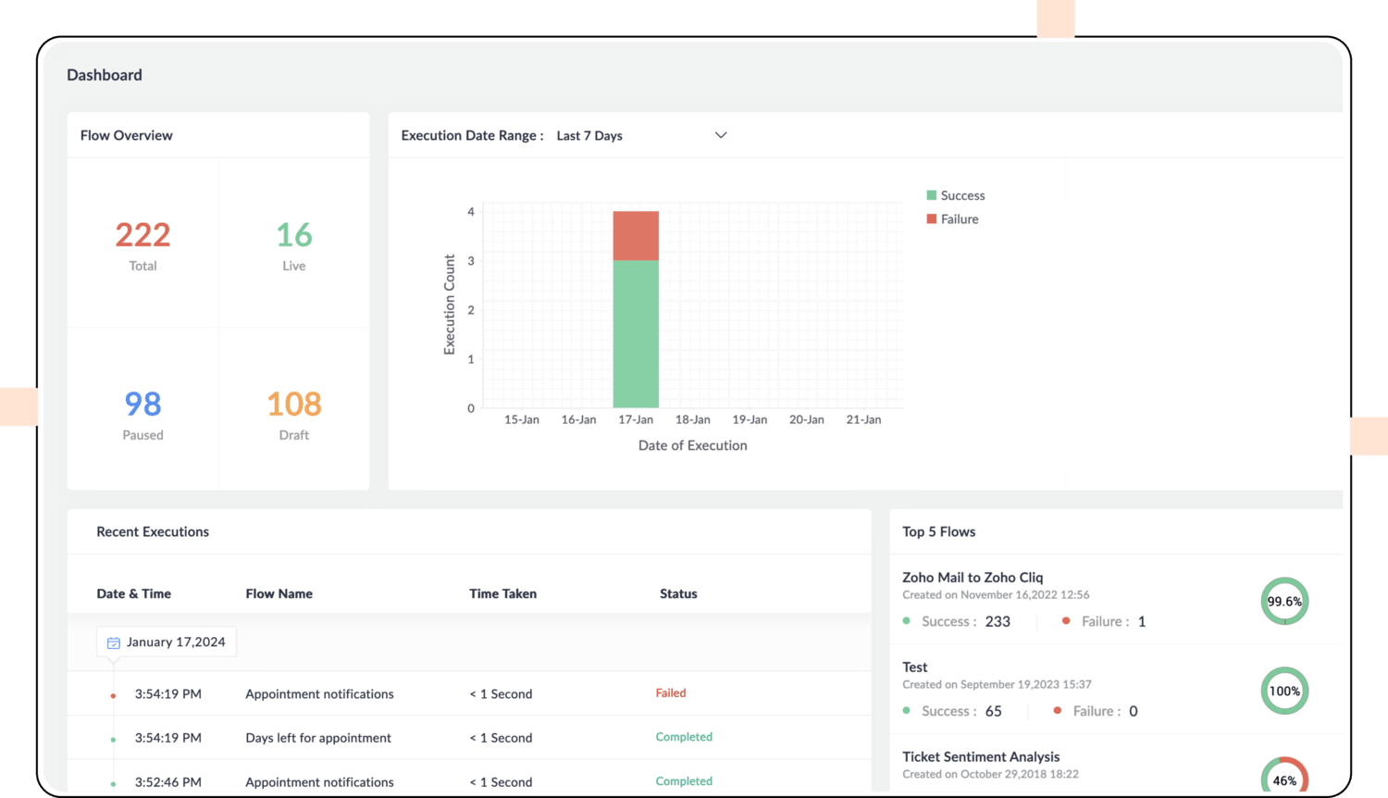This screenshot has height=798, width=1388.
Task: Click the 46% ring for Ticket Sentiment Analysis
Action: (1284, 778)
